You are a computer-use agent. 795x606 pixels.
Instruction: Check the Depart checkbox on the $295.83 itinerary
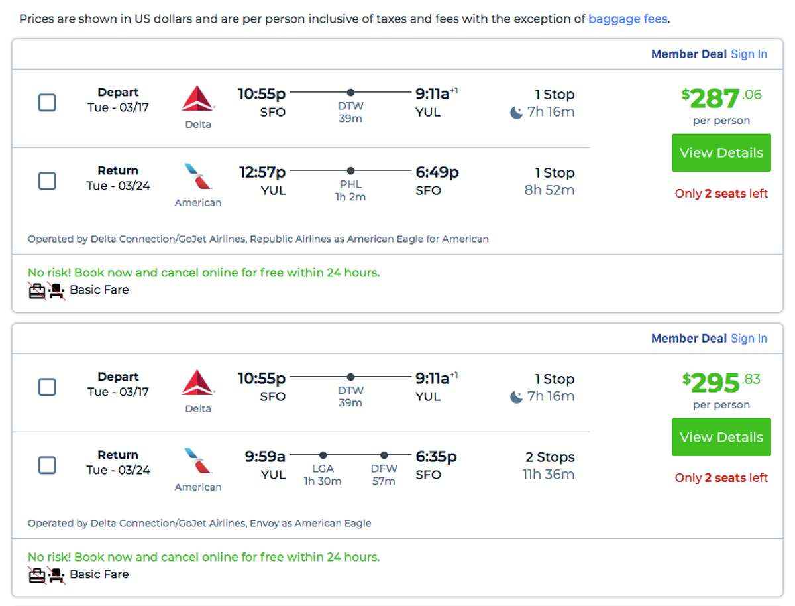(46, 386)
